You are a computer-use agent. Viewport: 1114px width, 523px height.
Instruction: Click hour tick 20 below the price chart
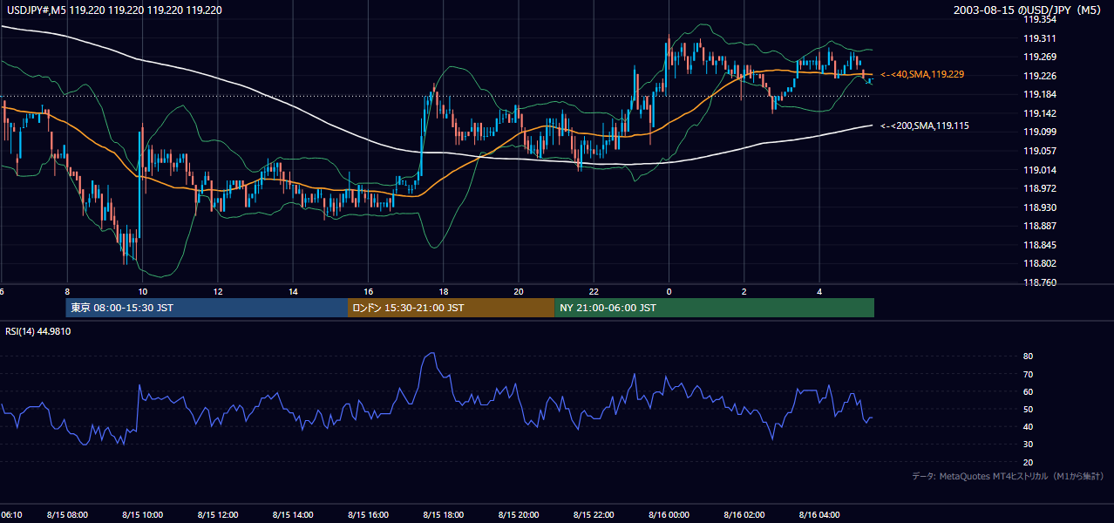pos(518,291)
